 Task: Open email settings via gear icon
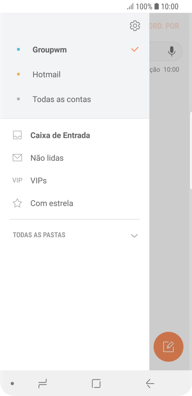pyautogui.click(x=134, y=25)
